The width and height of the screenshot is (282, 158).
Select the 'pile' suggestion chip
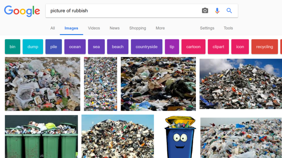(x=54, y=47)
